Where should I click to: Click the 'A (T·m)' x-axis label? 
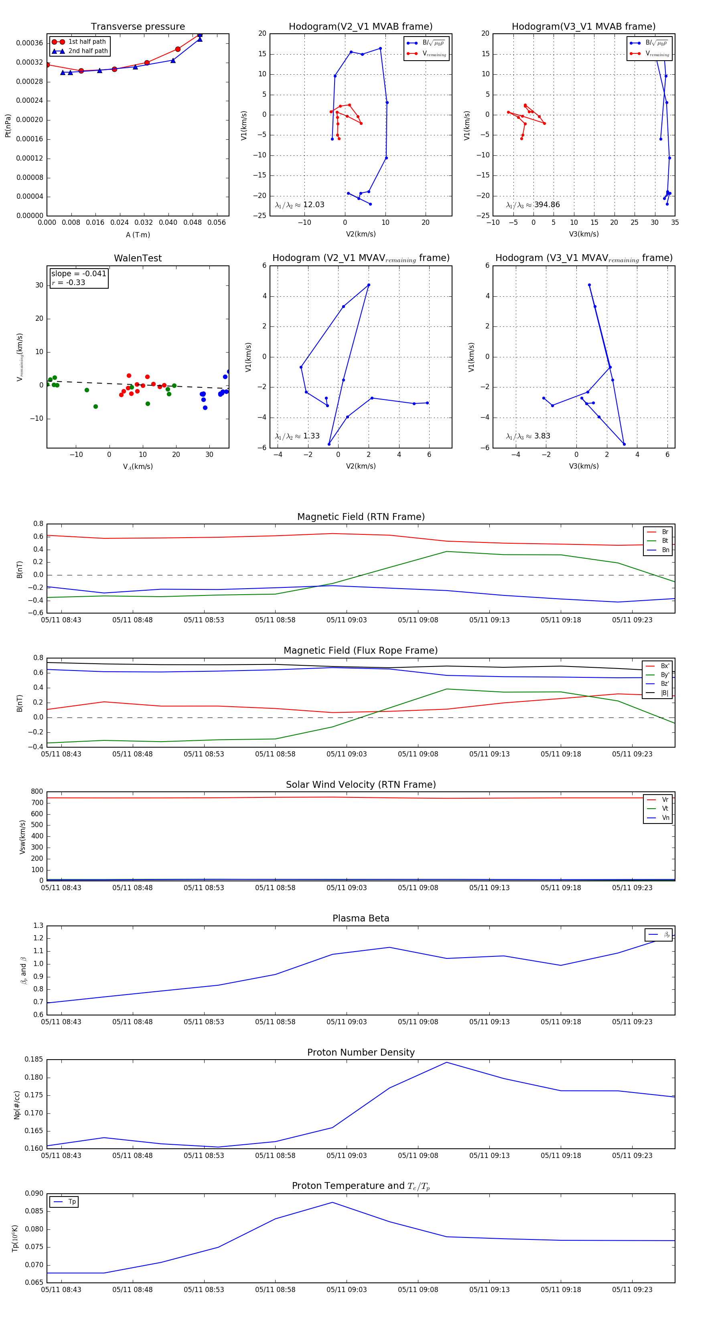point(138,234)
